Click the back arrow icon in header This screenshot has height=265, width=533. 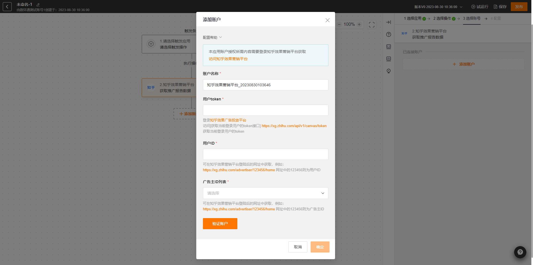[x=7, y=7]
